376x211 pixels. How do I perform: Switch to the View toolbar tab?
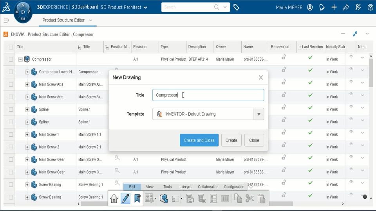[x=150, y=187]
